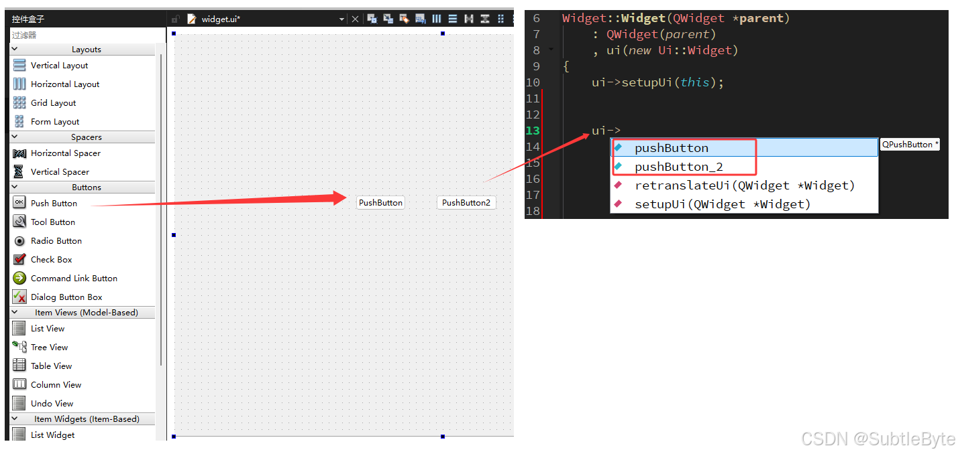Click the Lay Out in Grid toolbar icon
This screenshot has height=456, width=958.
click(500, 19)
